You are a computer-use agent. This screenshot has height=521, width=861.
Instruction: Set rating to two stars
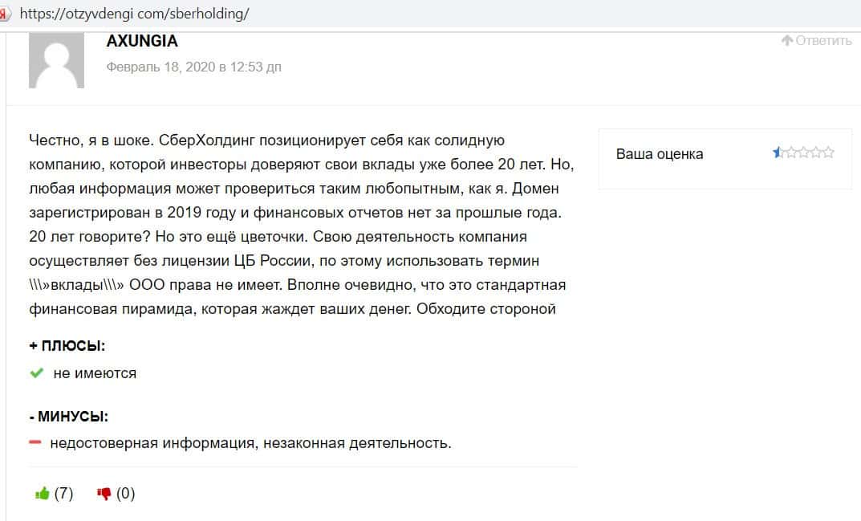pos(790,153)
